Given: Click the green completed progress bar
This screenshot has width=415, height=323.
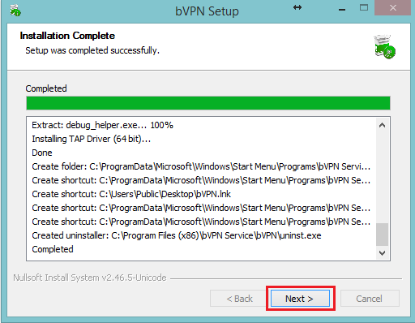Looking at the screenshot, I should [x=208, y=103].
